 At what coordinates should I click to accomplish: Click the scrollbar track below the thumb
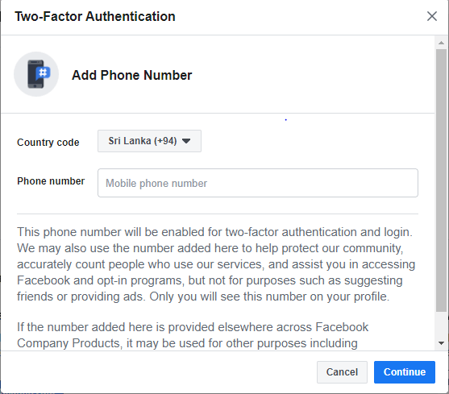click(441, 325)
